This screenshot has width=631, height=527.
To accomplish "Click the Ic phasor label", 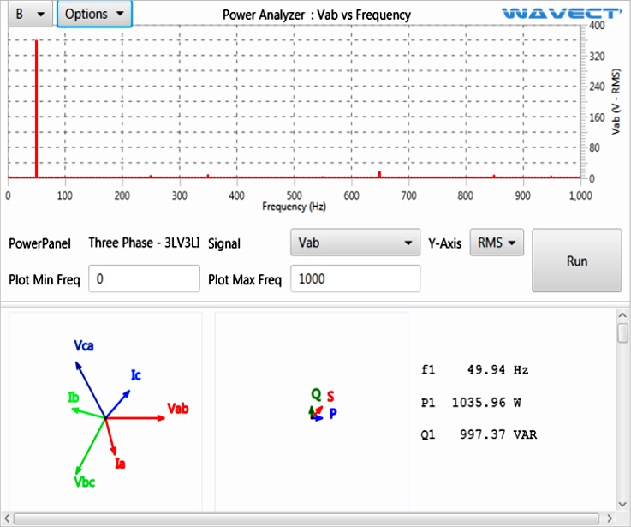I will tap(136, 375).
